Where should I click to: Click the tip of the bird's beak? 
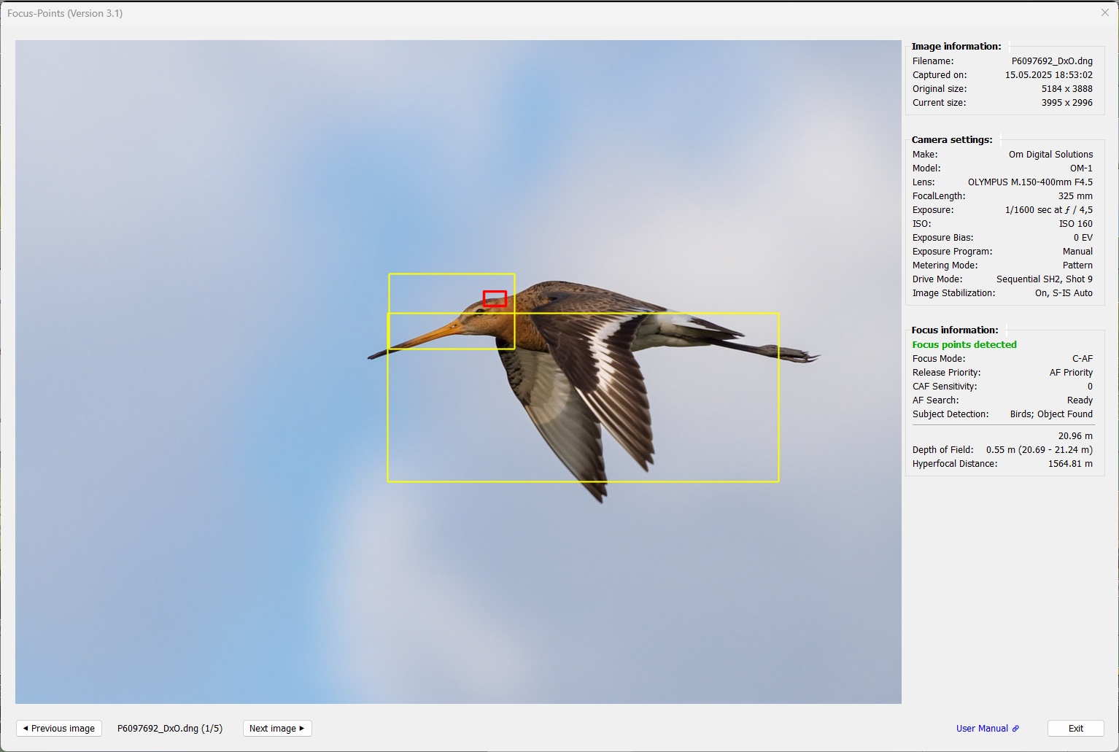371,357
